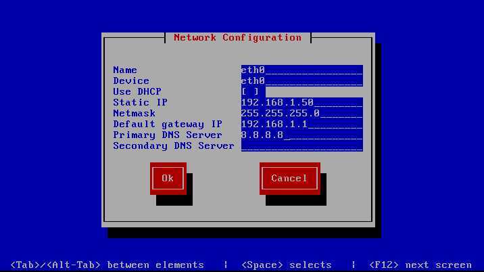484x272 pixels.
Task: Click the 'Primary DNS Server' label
Action: [x=168, y=135]
